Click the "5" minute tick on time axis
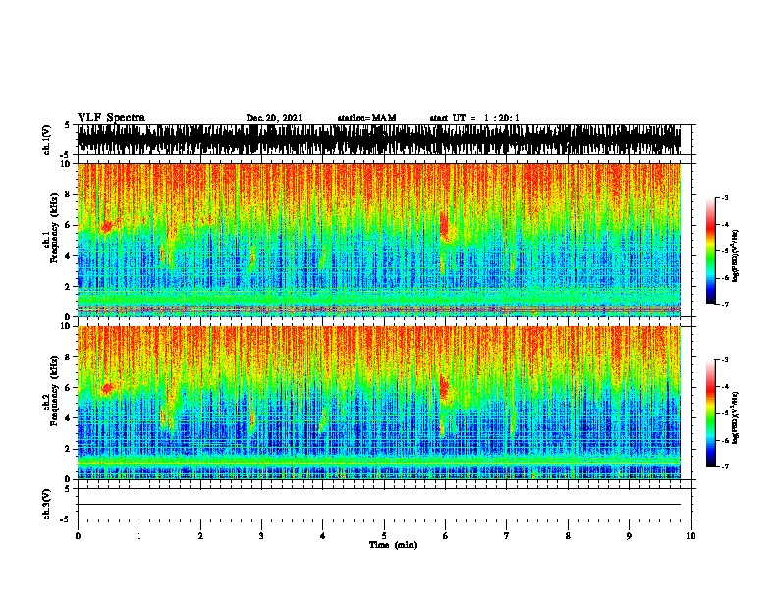 (384, 536)
